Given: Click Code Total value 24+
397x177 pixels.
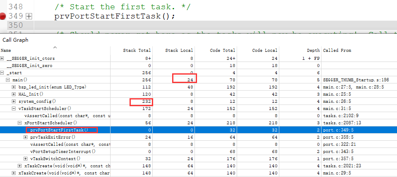Looking at the screenshot, I should click(x=230, y=59).
